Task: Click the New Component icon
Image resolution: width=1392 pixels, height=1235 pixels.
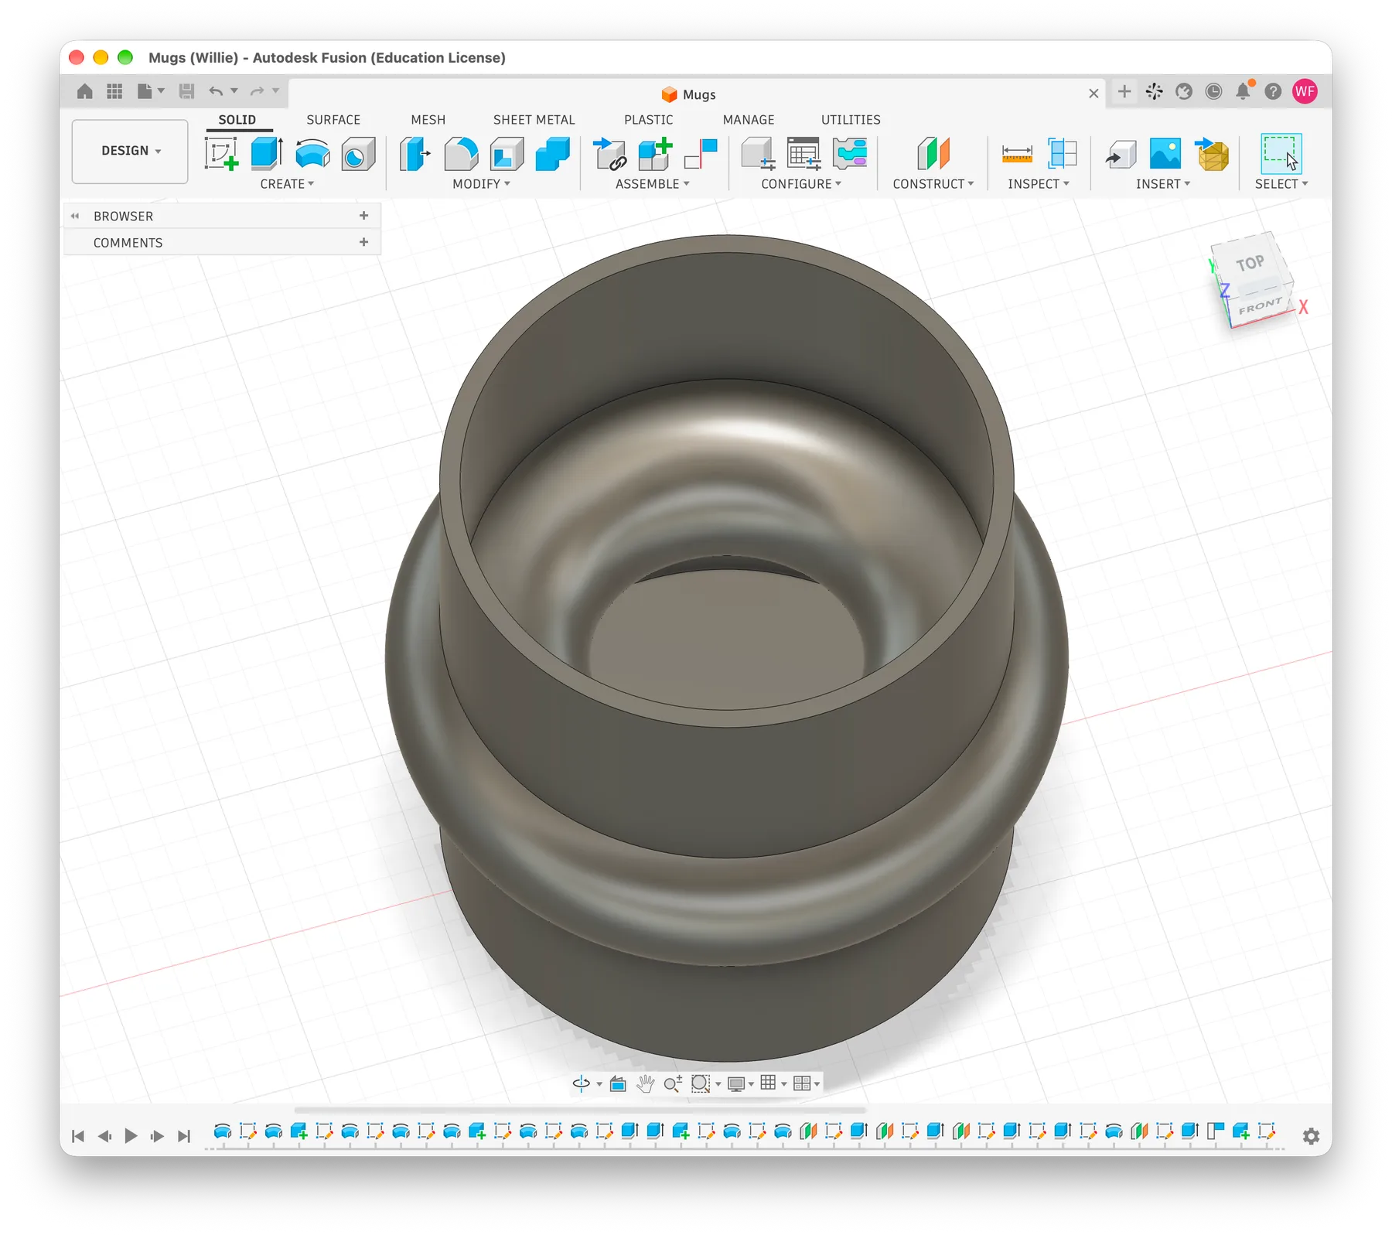Action: coord(655,153)
